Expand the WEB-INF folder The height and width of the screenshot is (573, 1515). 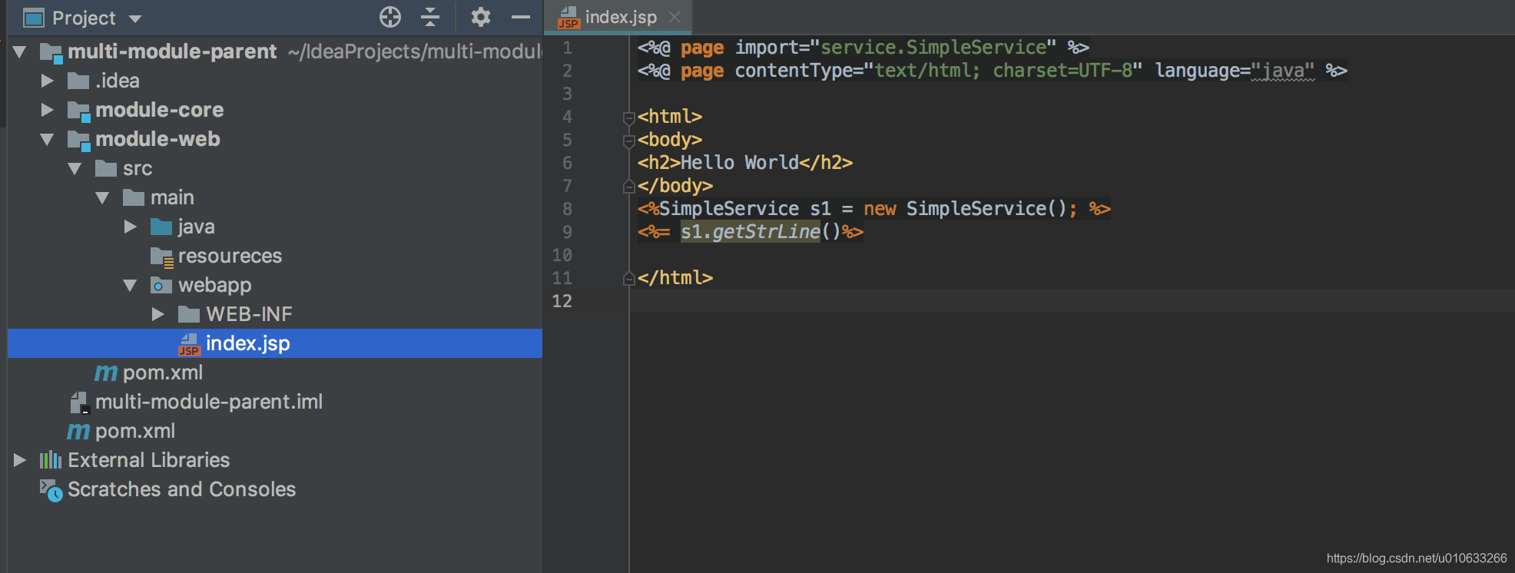[x=158, y=314]
